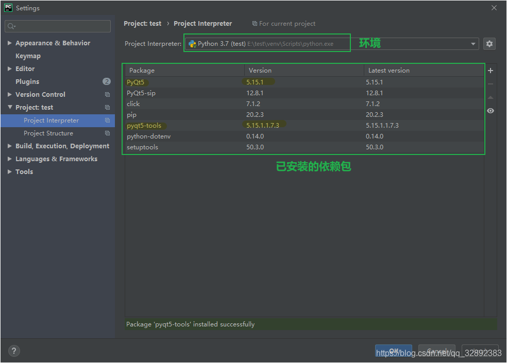This screenshot has height=363, width=507.
Task: Toggle the show early releases eye icon
Action: coord(490,111)
